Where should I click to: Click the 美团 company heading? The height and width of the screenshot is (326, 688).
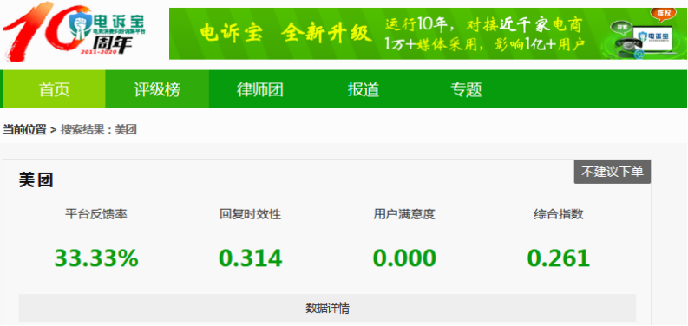pyautogui.click(x=36, y=180)
